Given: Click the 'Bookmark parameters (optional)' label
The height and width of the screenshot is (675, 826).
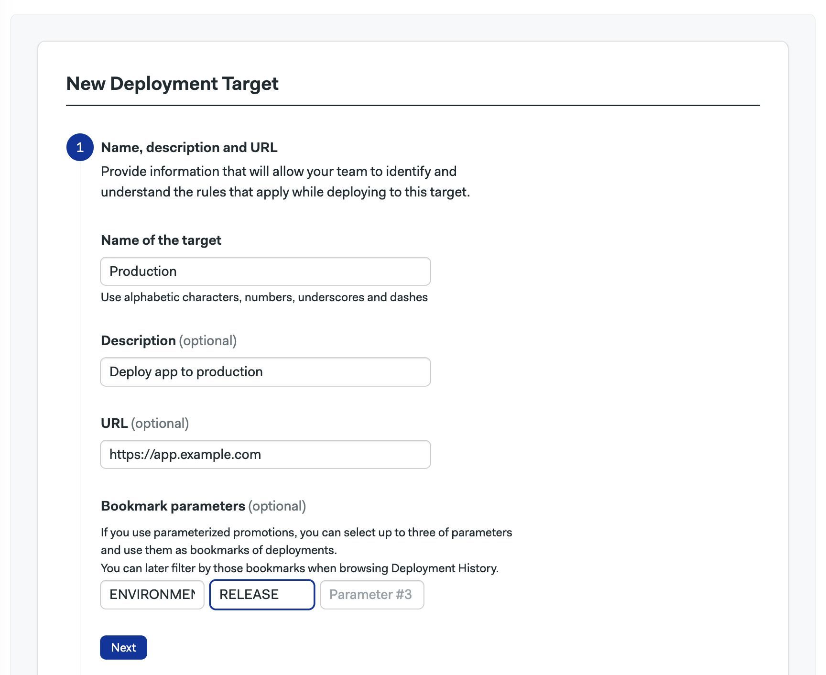Looking at the screenshot, I should point(203,506).
